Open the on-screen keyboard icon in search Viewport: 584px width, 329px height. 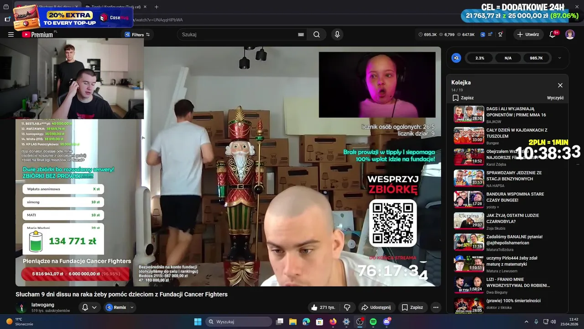pos(301,34)
